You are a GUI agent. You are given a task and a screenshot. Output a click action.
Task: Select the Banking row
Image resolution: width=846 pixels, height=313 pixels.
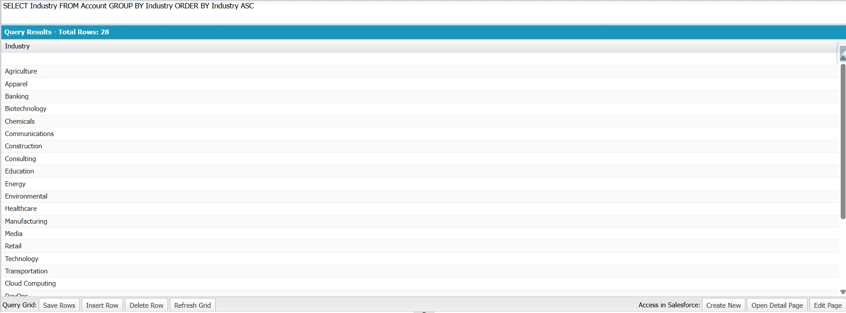(x=420, y=96)
